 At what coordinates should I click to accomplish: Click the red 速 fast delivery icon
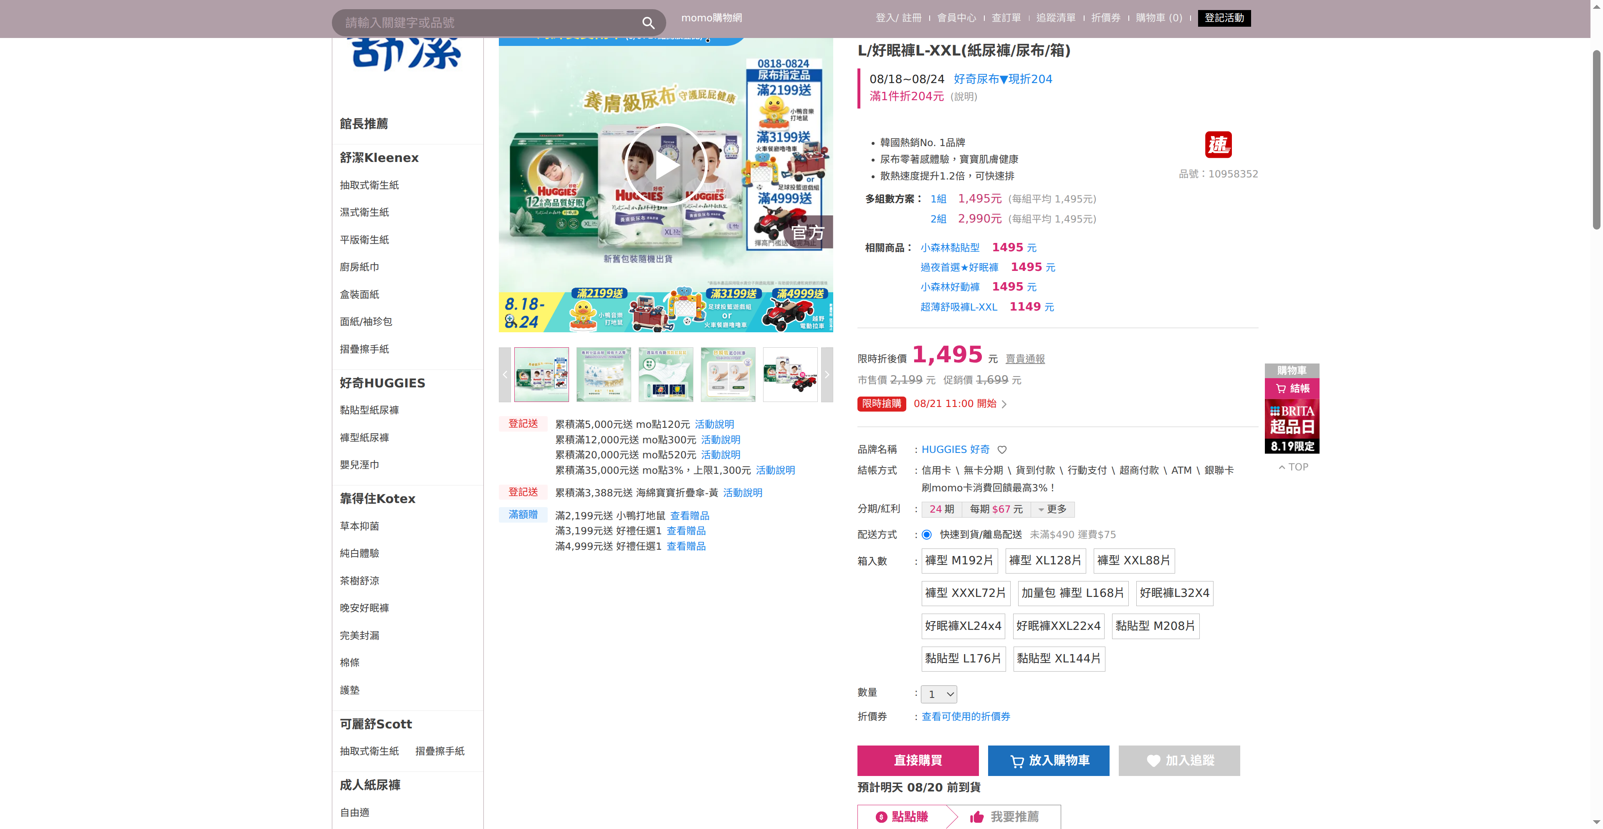pyautogui.click(x=1218, y=145)
